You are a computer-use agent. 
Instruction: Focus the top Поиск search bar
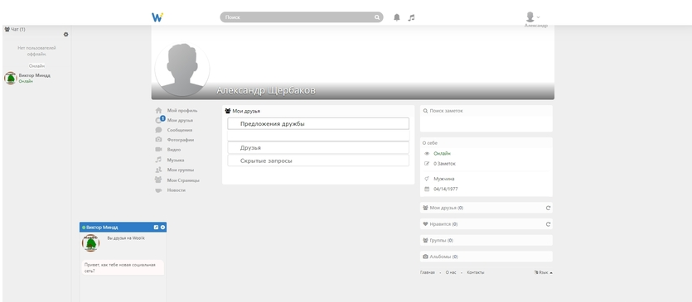(x=302, y=17)
